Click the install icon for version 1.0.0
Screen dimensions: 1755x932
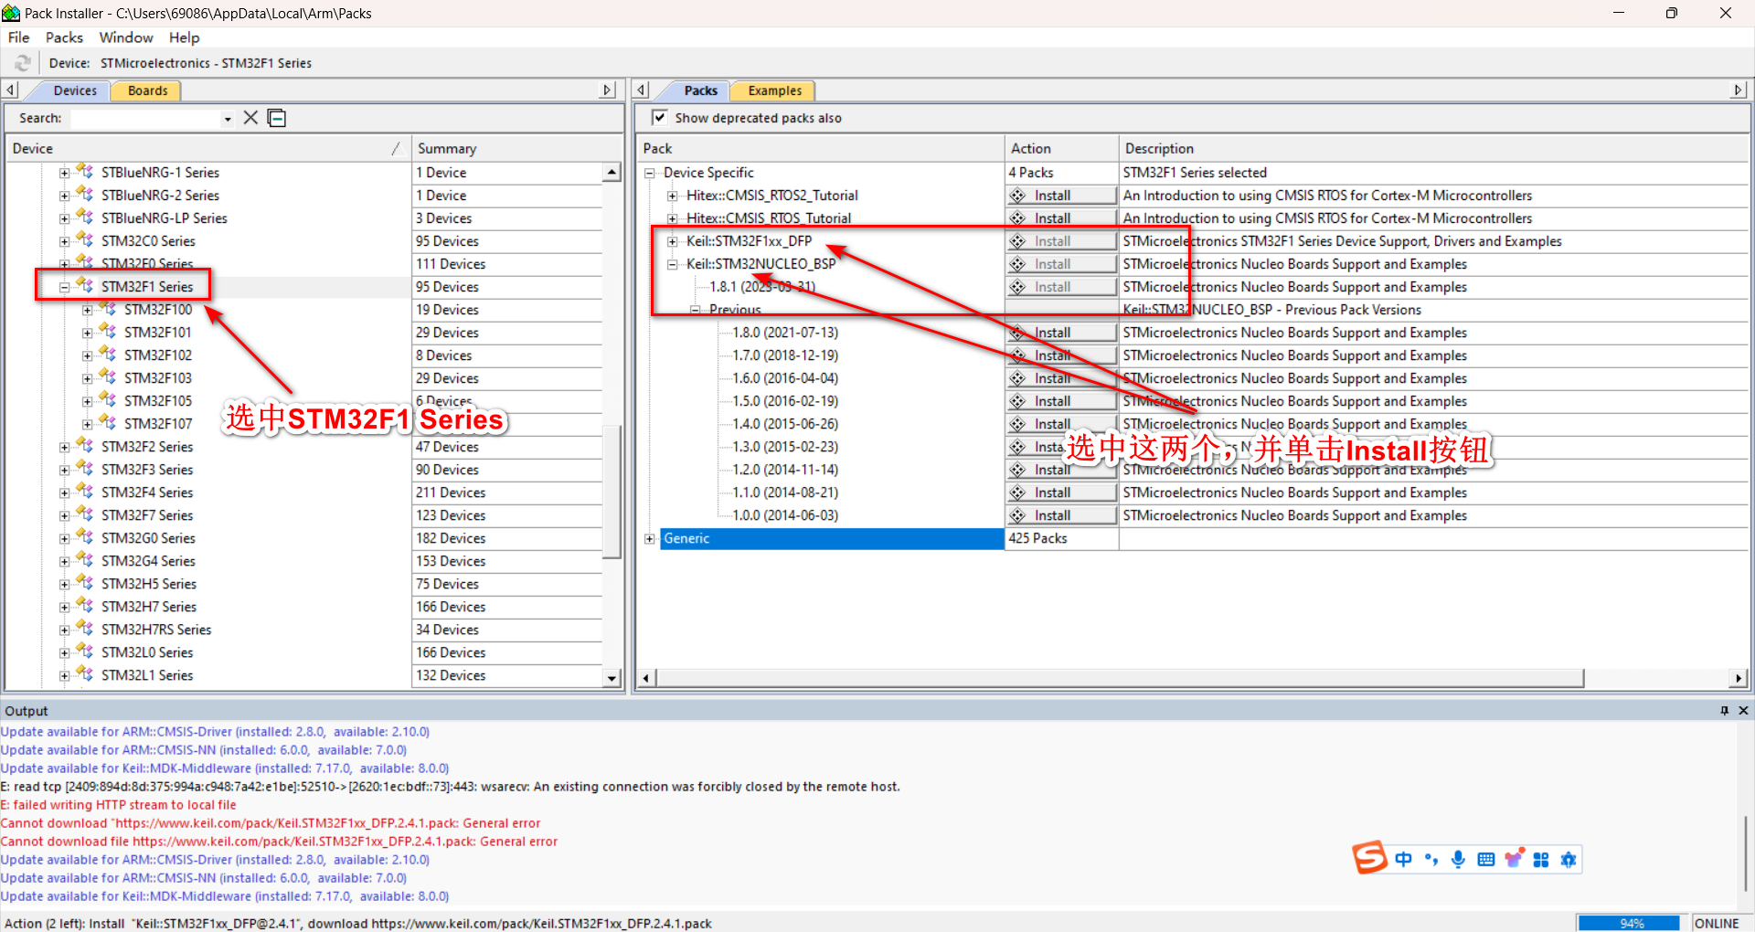coord(1018,515)
